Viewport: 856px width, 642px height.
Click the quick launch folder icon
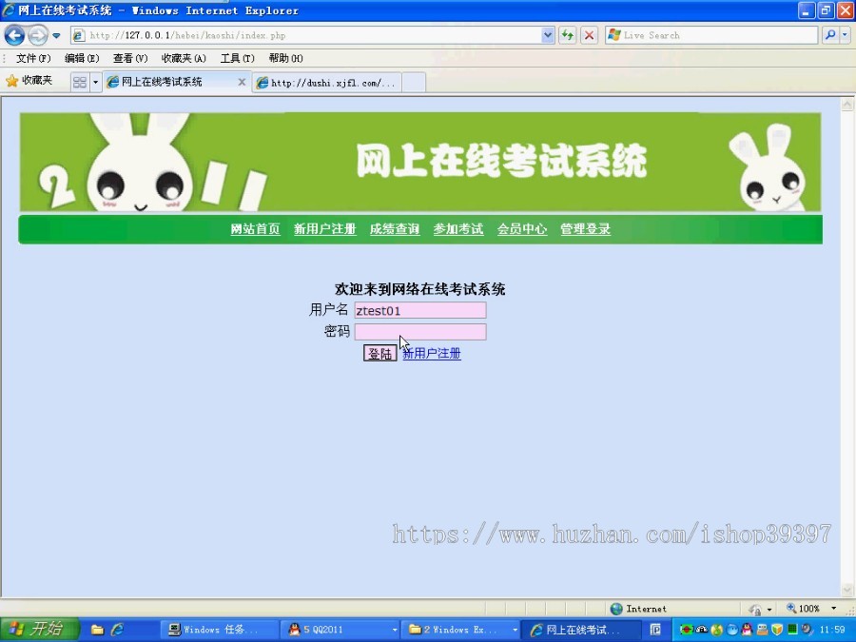click(97, 630)
